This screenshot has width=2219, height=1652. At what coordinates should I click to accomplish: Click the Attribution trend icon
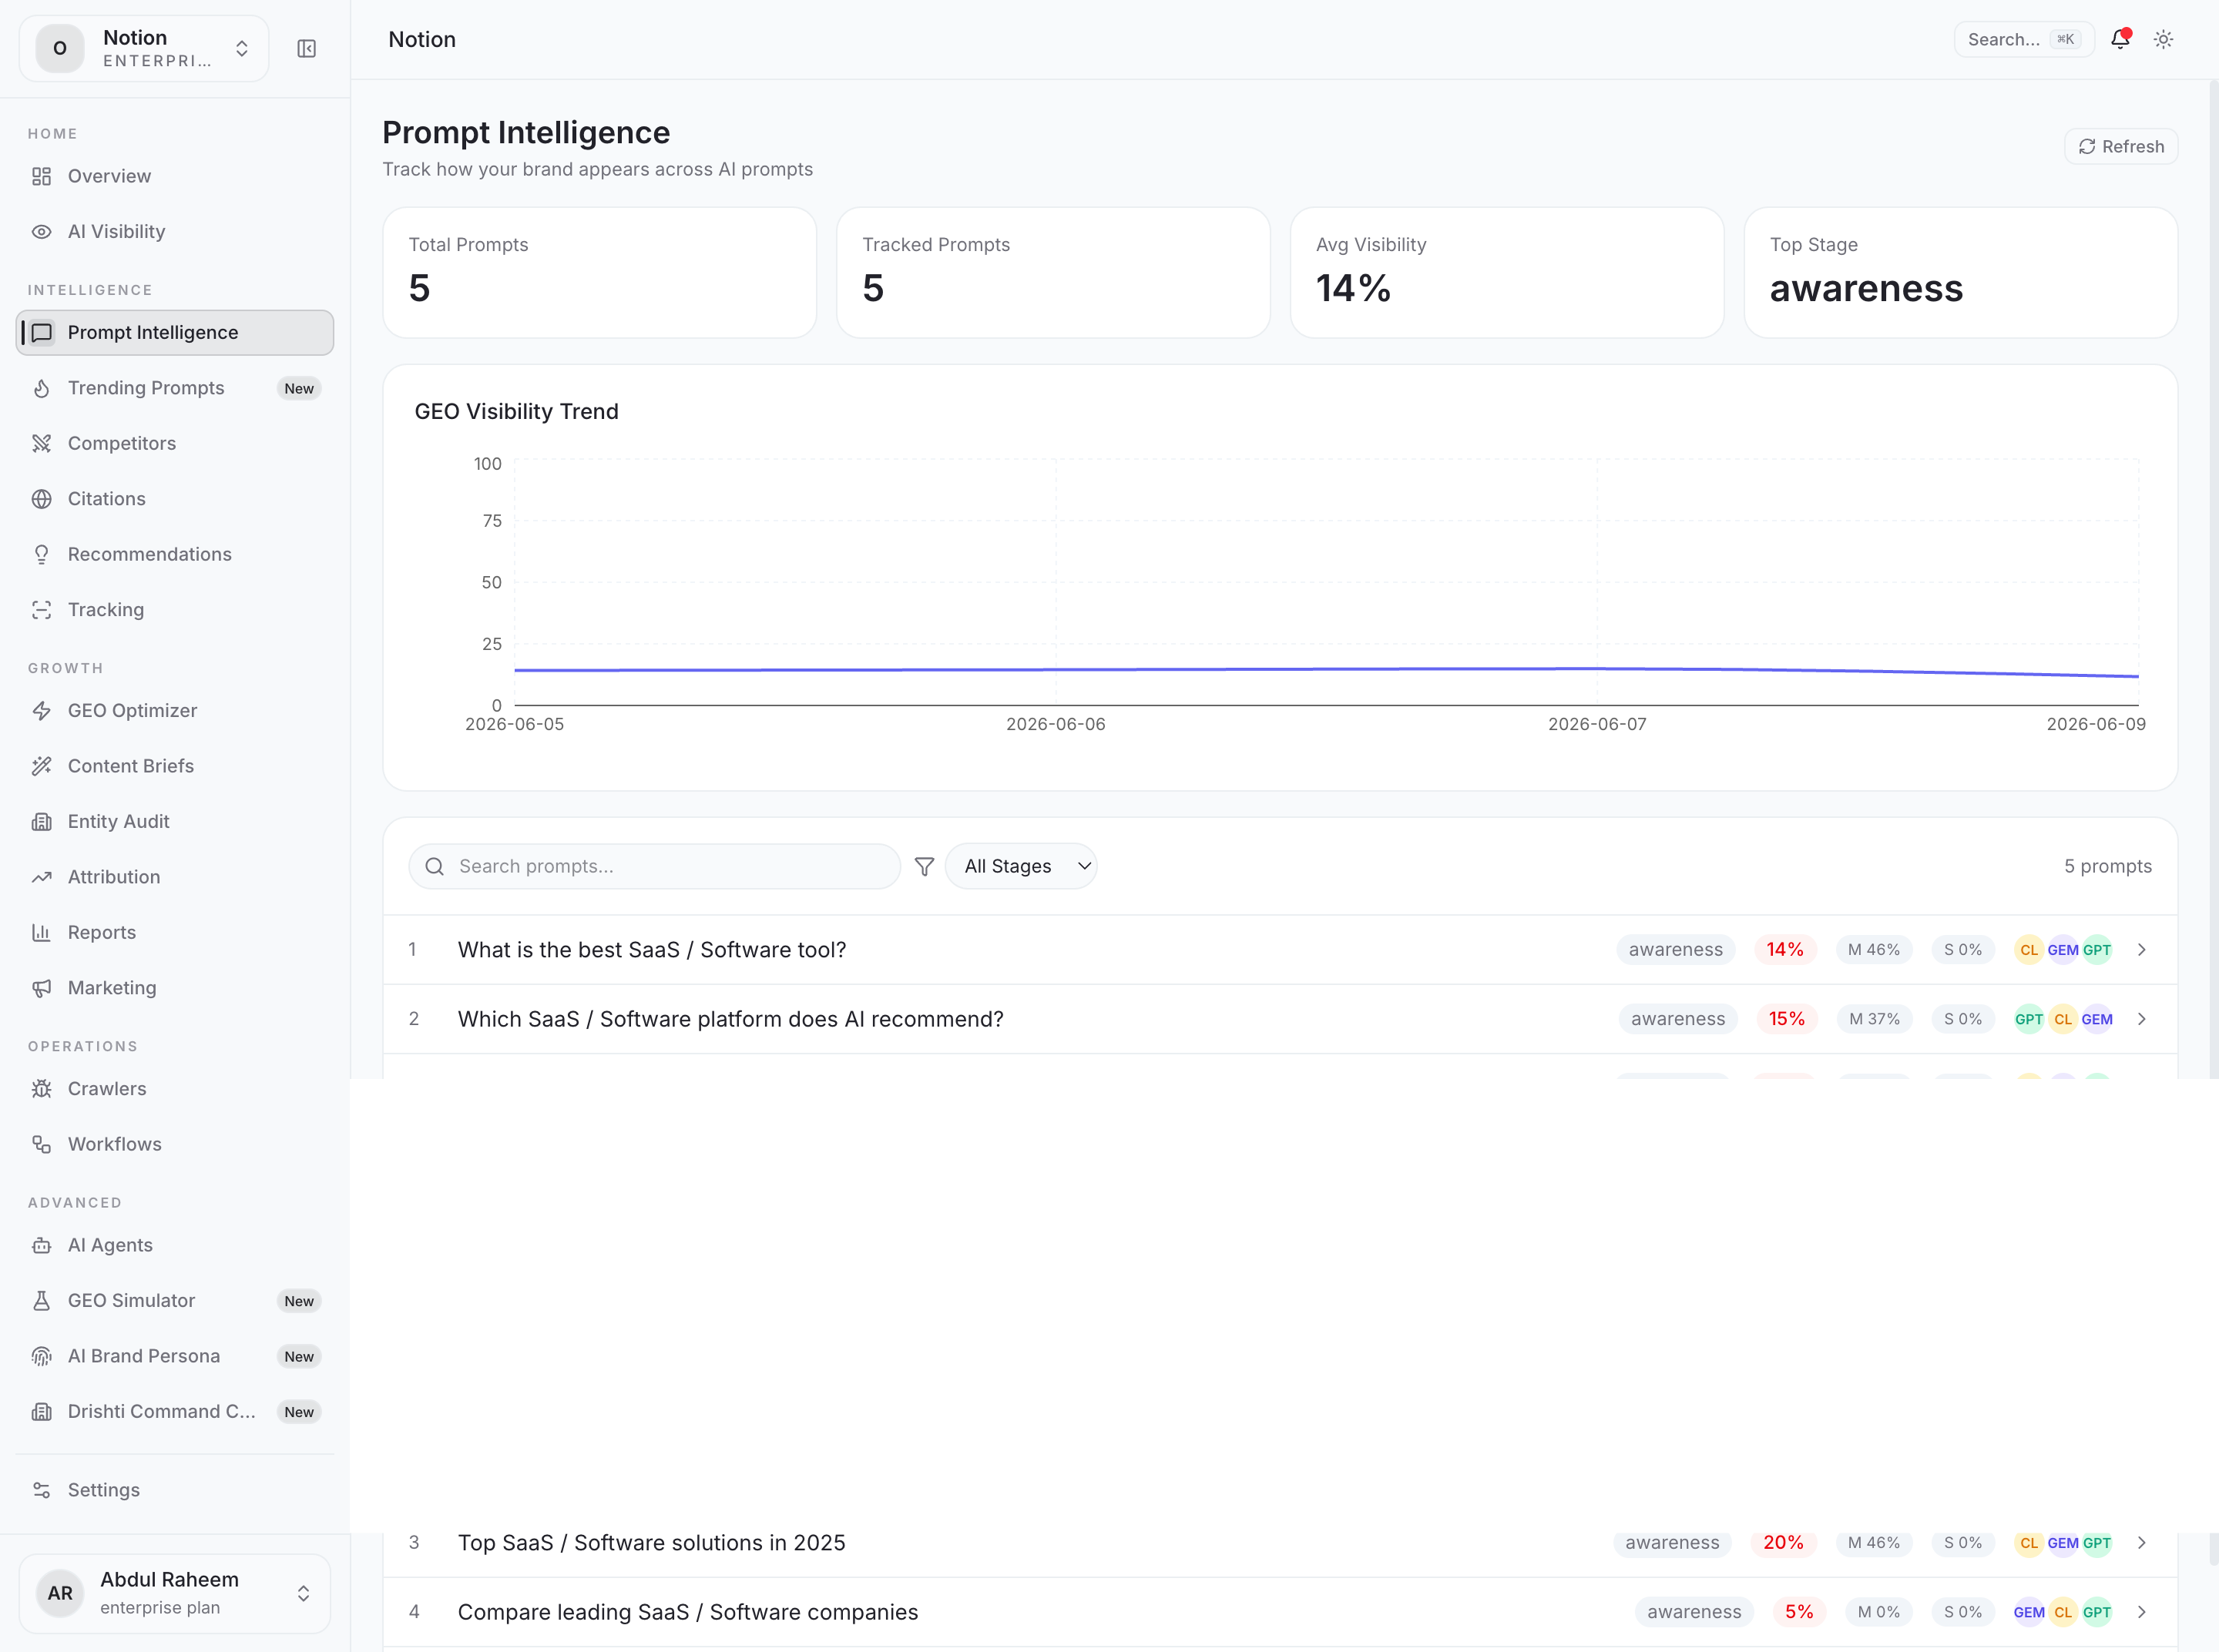(x=41, y=877)
